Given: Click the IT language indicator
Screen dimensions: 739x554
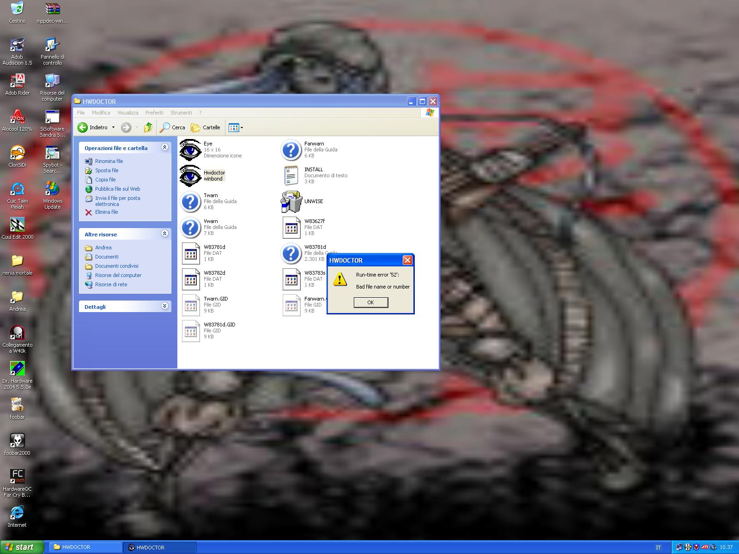Looking at the screenshot, I should [x=658, y=548].
